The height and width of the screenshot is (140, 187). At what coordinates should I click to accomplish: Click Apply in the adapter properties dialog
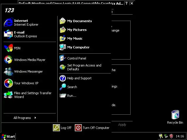(122, 125)
